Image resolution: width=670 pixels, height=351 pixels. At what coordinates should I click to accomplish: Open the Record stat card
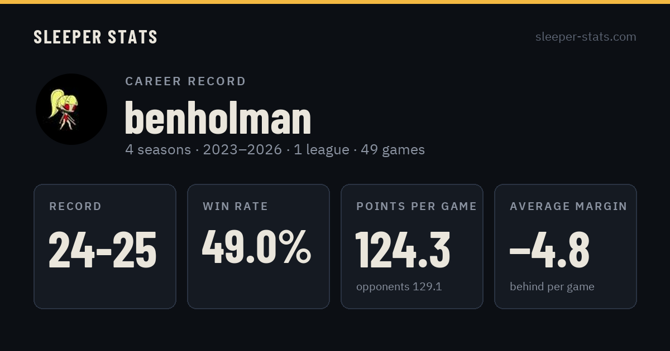point(105,246)
